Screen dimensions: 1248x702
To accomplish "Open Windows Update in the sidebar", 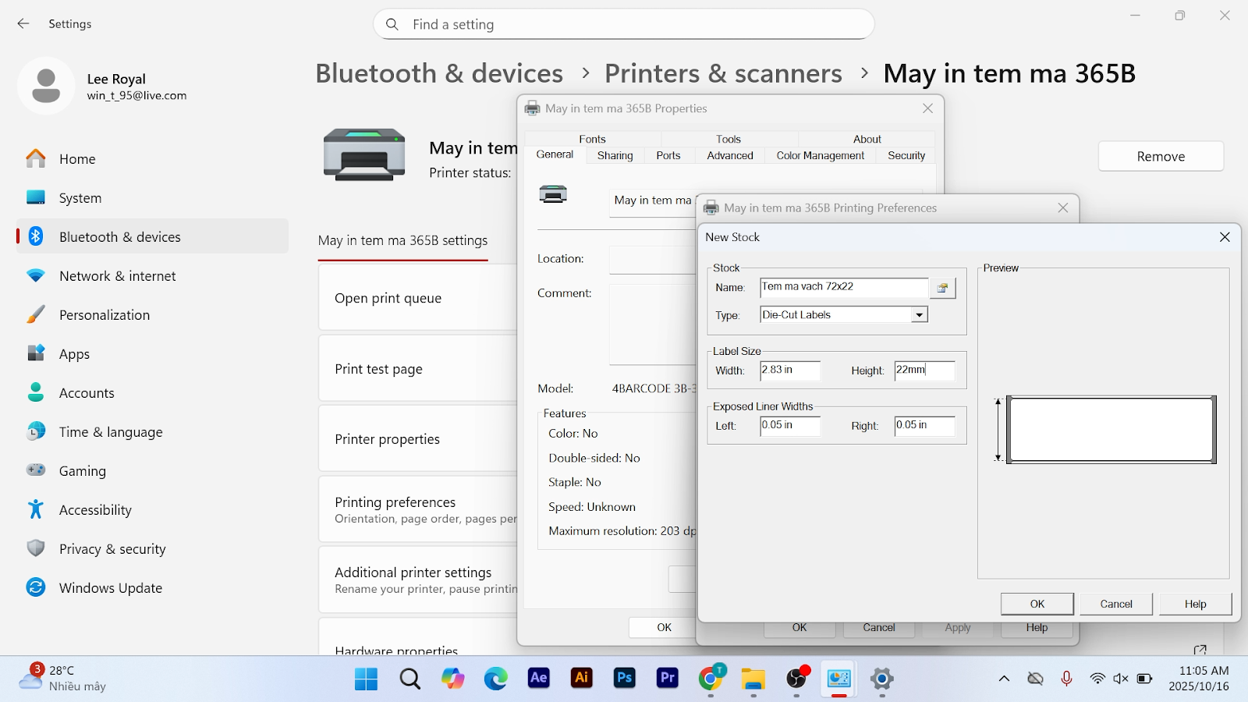I will 110,588.
